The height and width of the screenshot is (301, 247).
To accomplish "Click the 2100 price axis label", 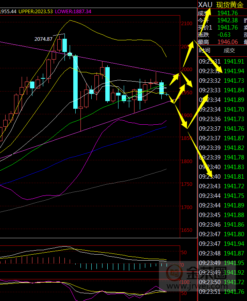I will coord(187,24).
